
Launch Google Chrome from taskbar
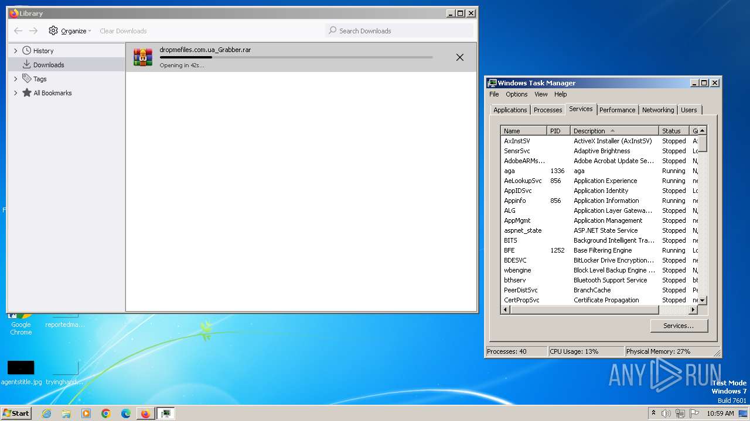[106, 413]
